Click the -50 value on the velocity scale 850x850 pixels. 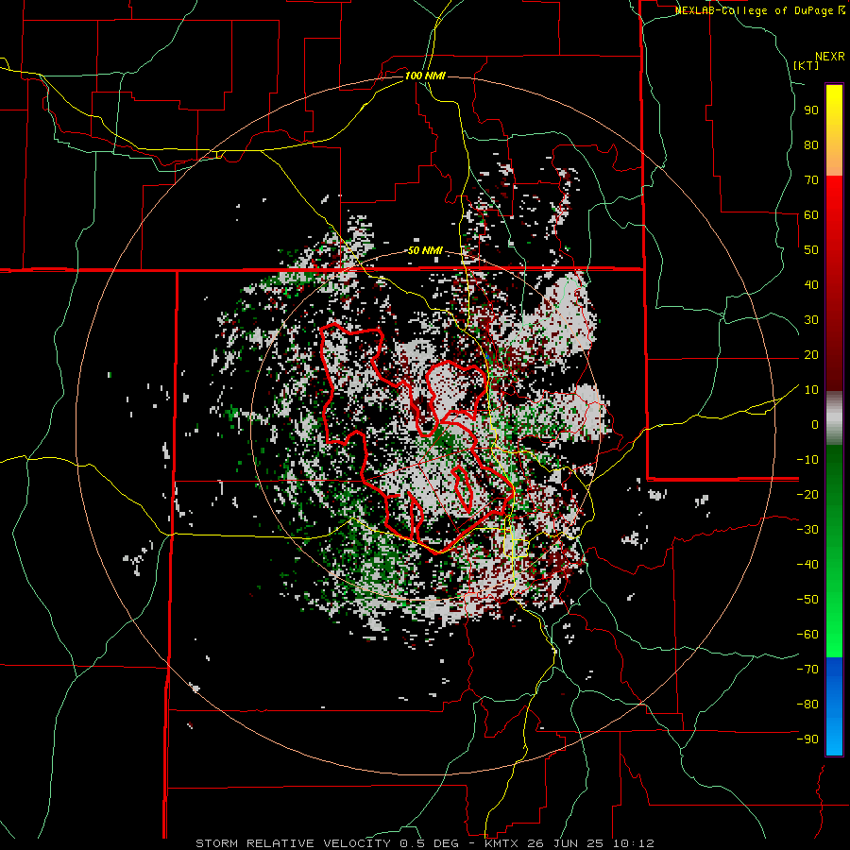click(807, 600)
